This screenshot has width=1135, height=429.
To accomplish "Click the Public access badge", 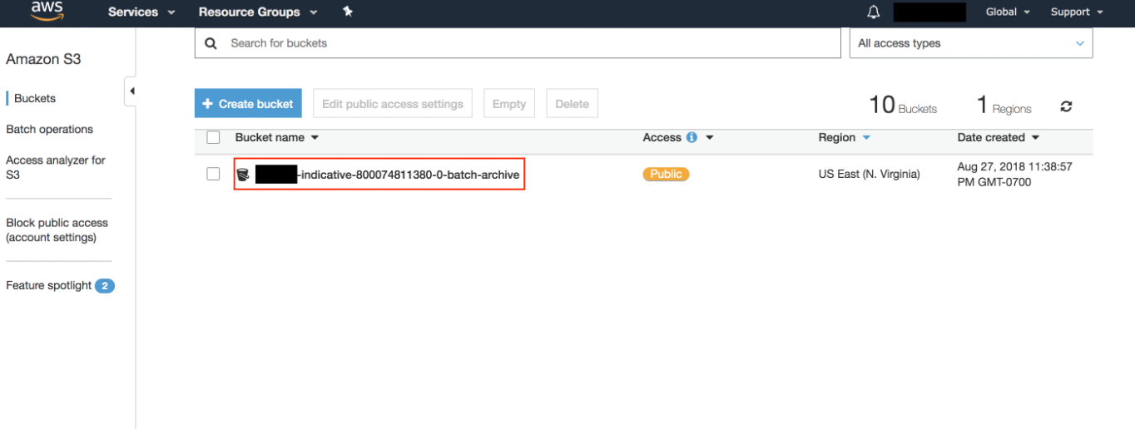I will click(x=666, y=174).
